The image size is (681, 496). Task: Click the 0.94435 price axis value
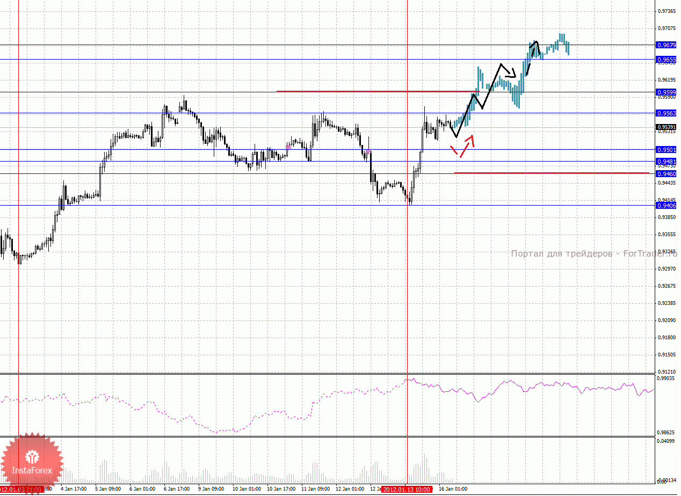pos(668,183)
